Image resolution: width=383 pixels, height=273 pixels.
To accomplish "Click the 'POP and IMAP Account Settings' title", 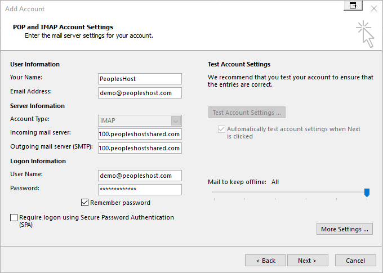I will coord(63,27).
